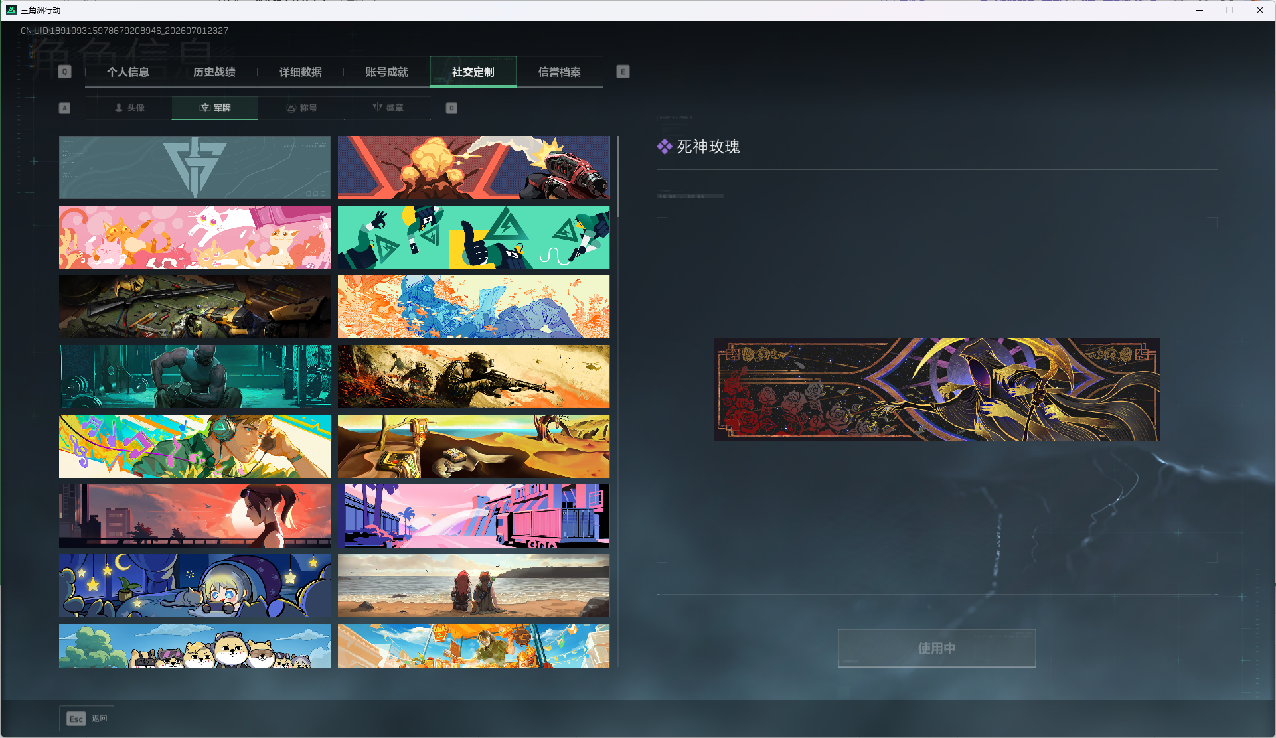Image resolution: width=1276 pixels, height=738 pixels.
Task: Select the default gray logo dog tag
Action: (195, 167)
